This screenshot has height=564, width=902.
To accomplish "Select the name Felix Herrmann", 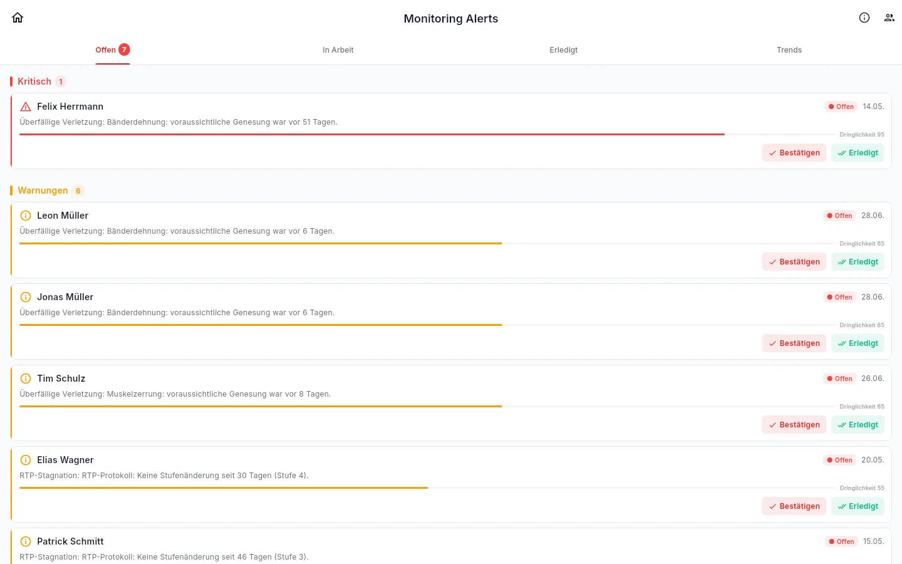I will tap(70, 107).
